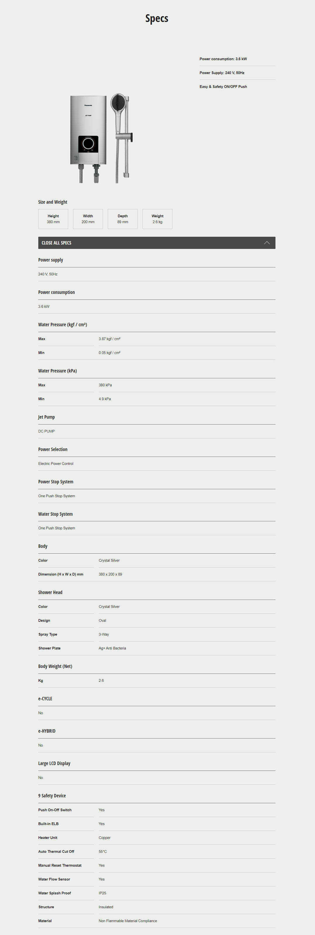
Task: Select the Height 380 mm box
Action: tap(53, 219)
